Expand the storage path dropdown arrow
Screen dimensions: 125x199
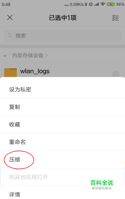(x=5, y=56)
